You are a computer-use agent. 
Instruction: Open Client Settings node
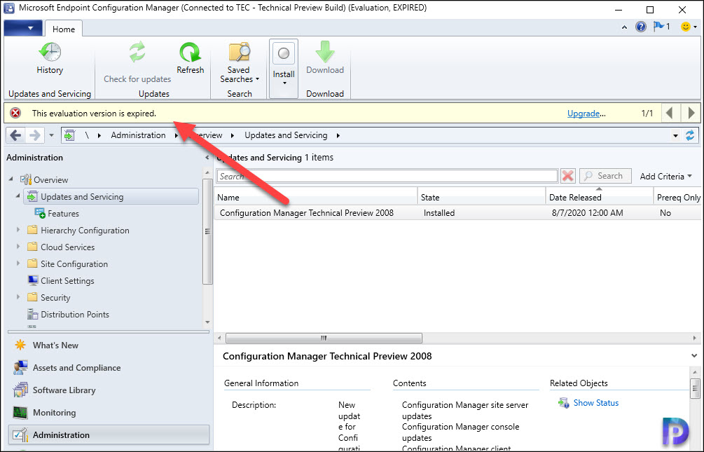(x=67, y=281)
